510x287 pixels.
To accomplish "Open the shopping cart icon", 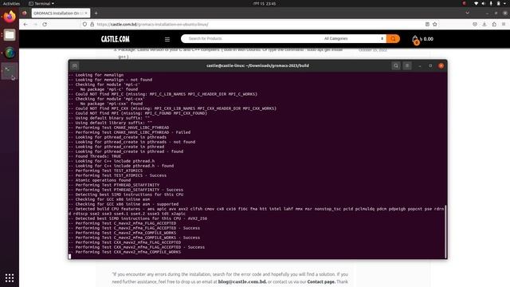I will (415, 40).
